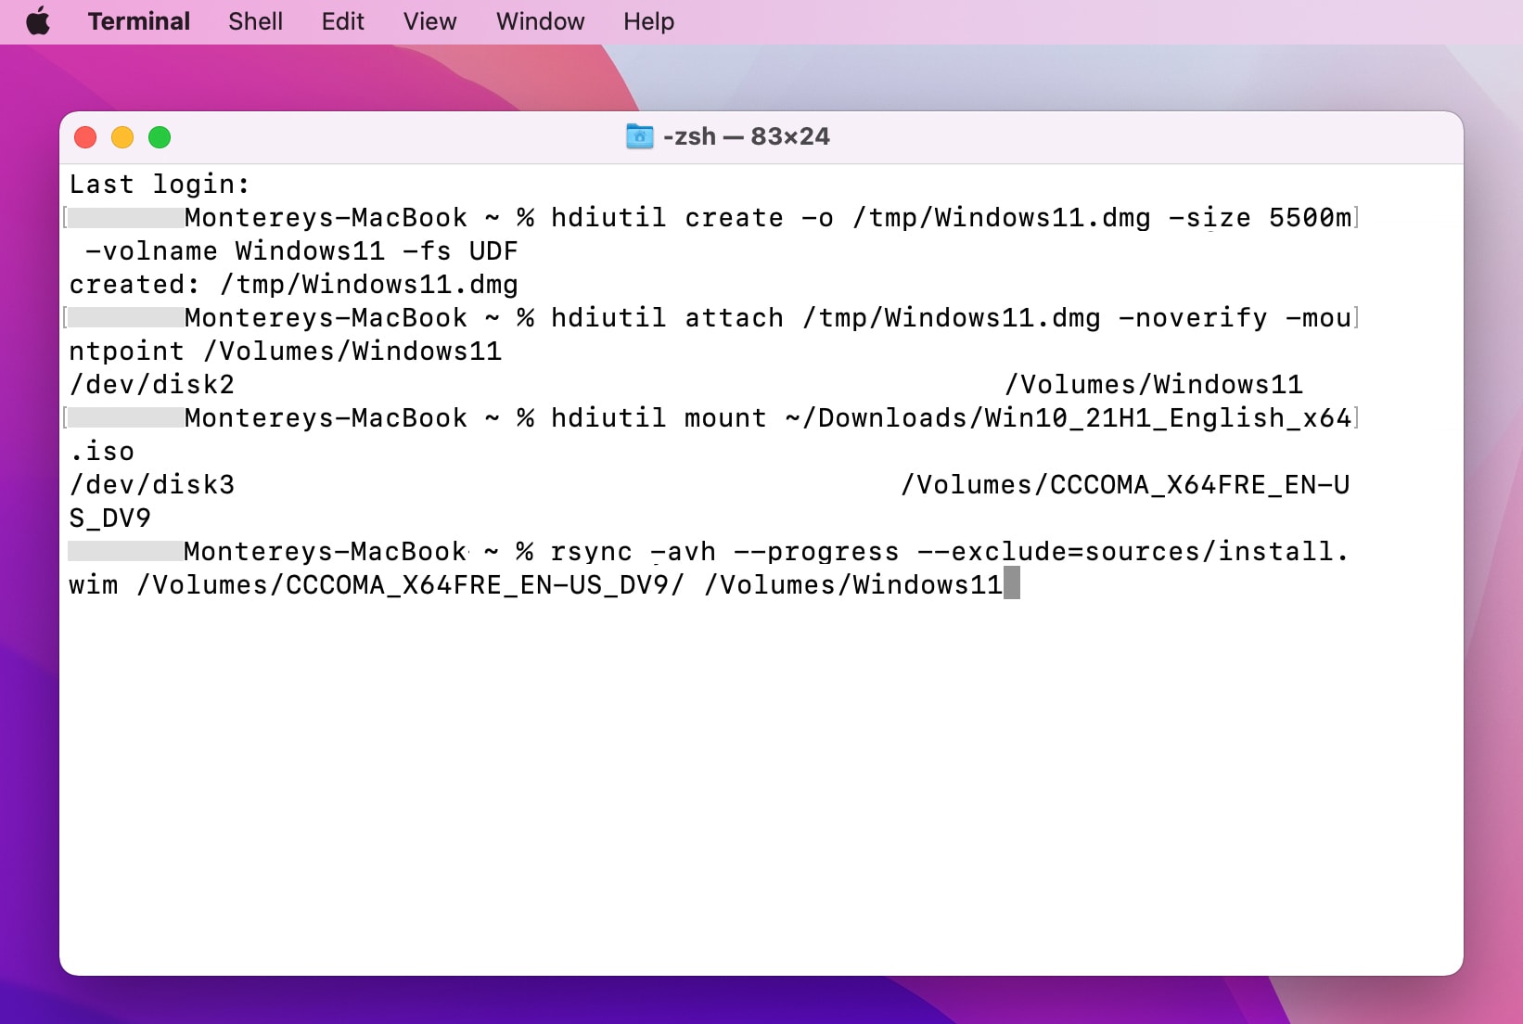Image resolution: width=1523 pixels, height=1024 pixels.
Task: Open the Help menu
Action: pyautogui.click(x=647, y=20)
